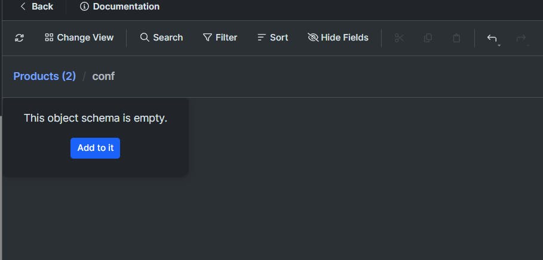The height and width of the screenshot is (260, 543).
Task: Click the cut scissors icon
Action: coord(400,38)
